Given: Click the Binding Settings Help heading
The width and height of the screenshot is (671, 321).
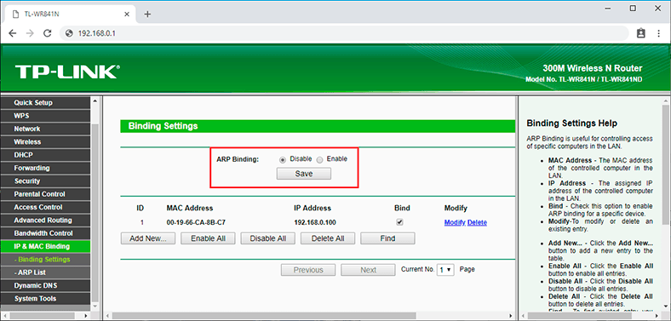Looking at the screenshot, I should pos(571,123).
